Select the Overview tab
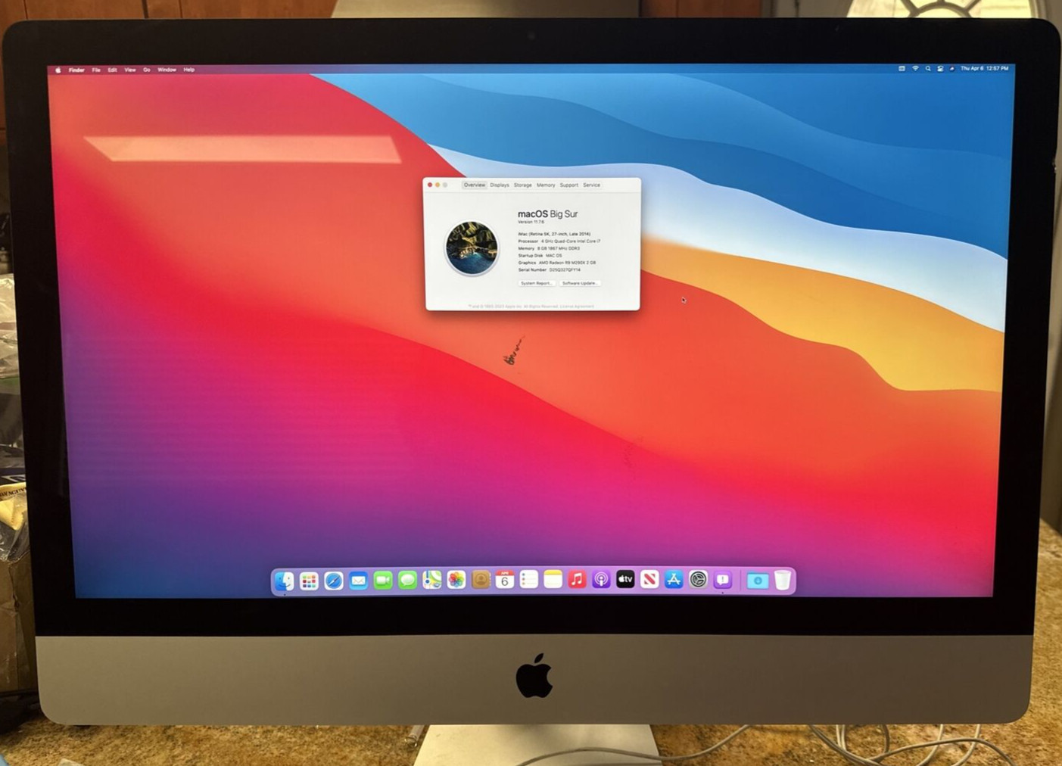 tap(475, 185)
